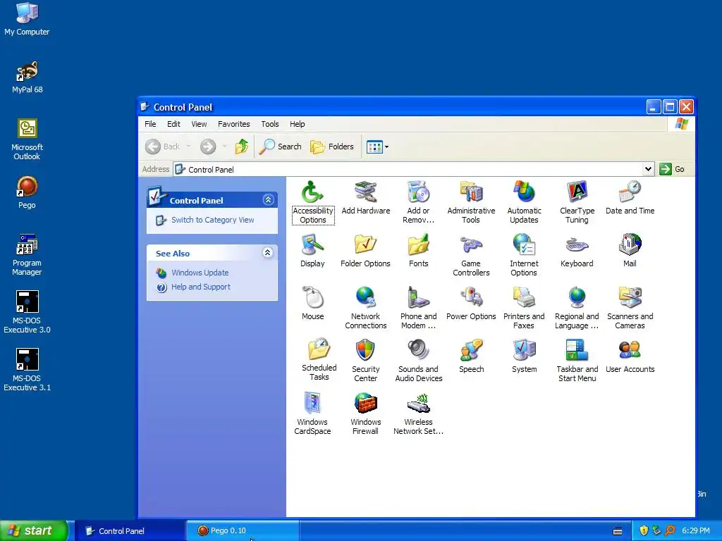722x541 pixels.
Task: Click the Start button
Action: click(34, 530)
